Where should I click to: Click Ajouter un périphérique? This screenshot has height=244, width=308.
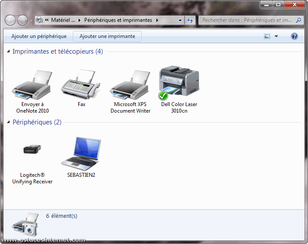pyautogui.click(x=39, y=36)
